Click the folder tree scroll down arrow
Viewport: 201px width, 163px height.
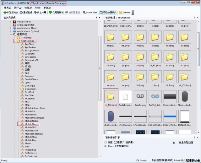coord(100,156)
